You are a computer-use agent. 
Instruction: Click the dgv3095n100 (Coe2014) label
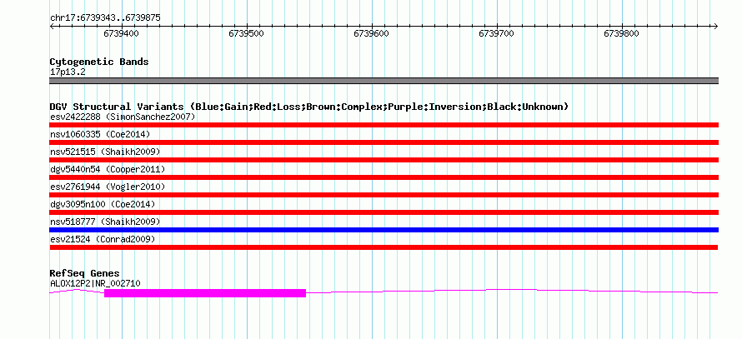click(103, 204)
